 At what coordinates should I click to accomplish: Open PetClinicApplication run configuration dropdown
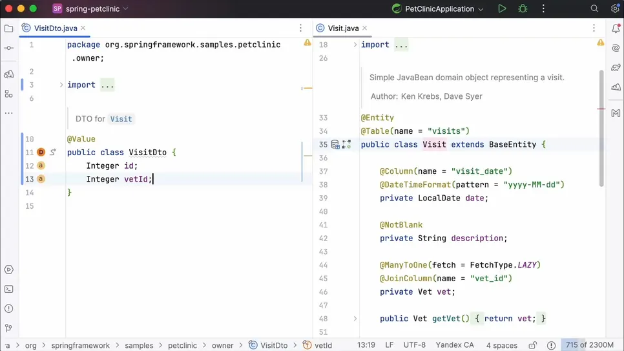click(x=438, y=9)
